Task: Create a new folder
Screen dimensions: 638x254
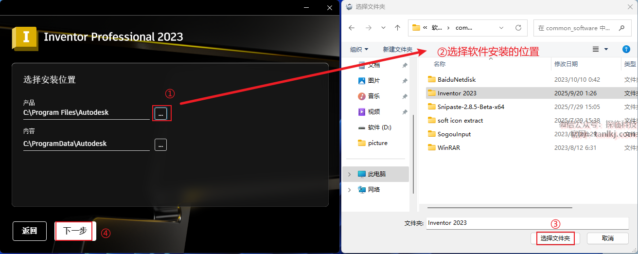Action: 397,50
